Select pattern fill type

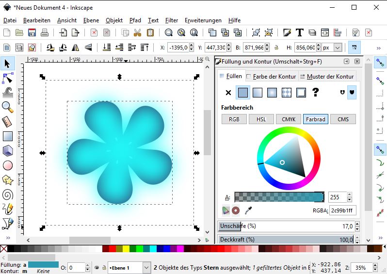287,93
